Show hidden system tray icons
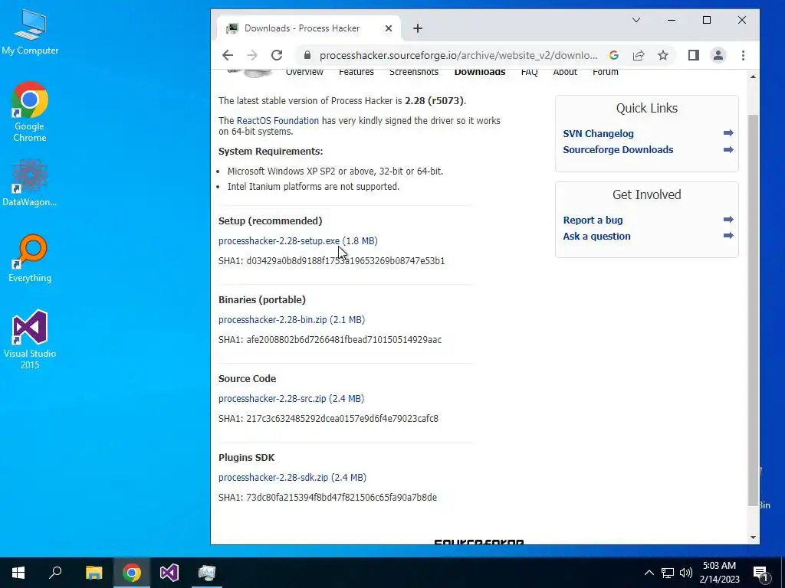The image size is (785, 588). tap(649, 573)
